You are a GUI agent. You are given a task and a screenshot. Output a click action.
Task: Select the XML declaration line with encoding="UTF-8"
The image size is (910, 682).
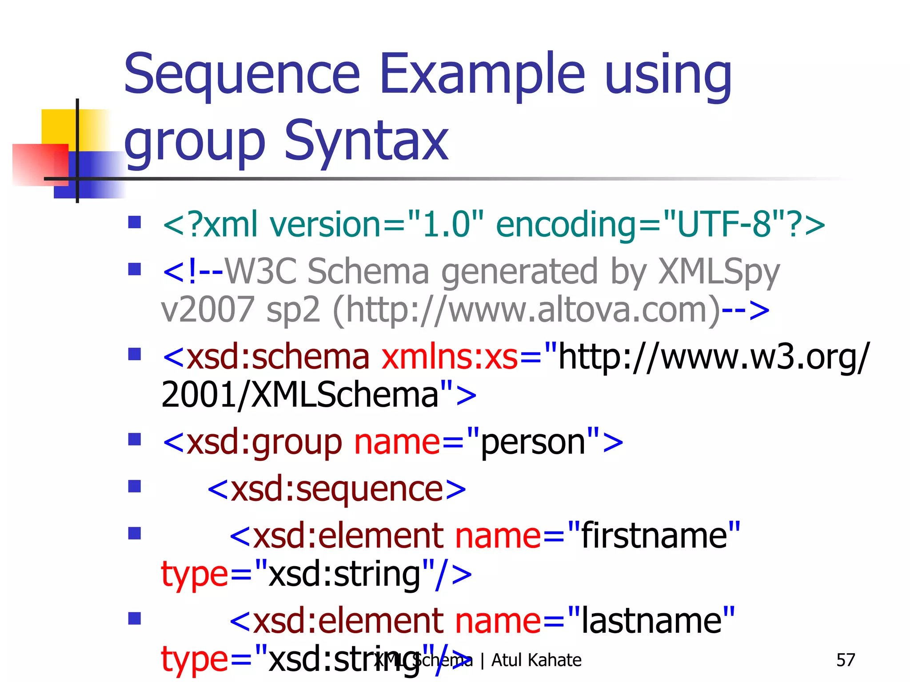(494, 224)
